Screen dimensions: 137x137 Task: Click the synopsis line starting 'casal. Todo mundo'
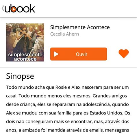tap(66, 96)
